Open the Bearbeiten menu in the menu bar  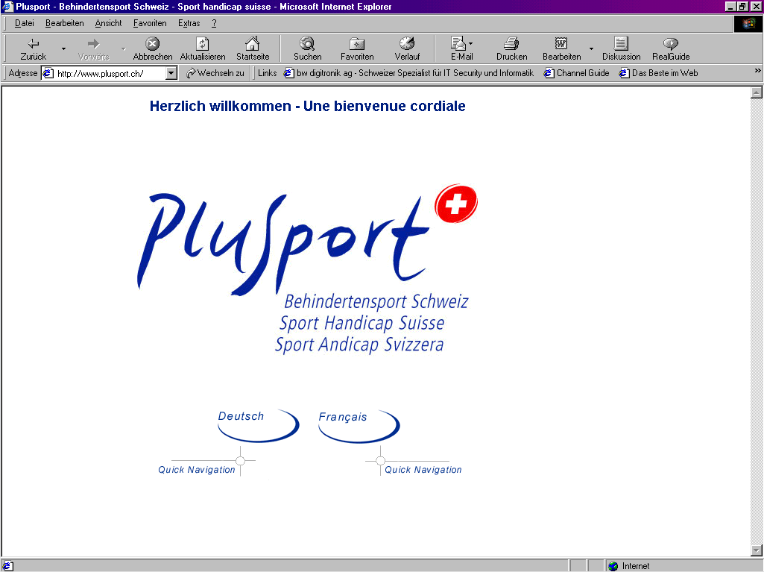coord(64,23)
